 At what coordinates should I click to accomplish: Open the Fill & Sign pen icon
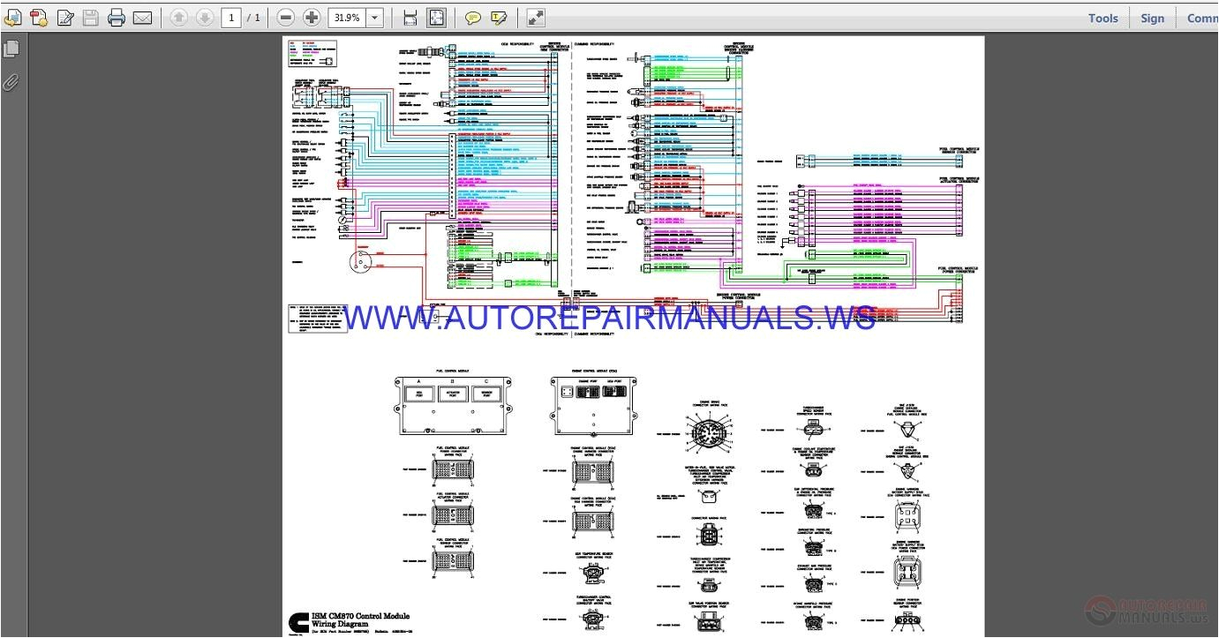point(65,17)
